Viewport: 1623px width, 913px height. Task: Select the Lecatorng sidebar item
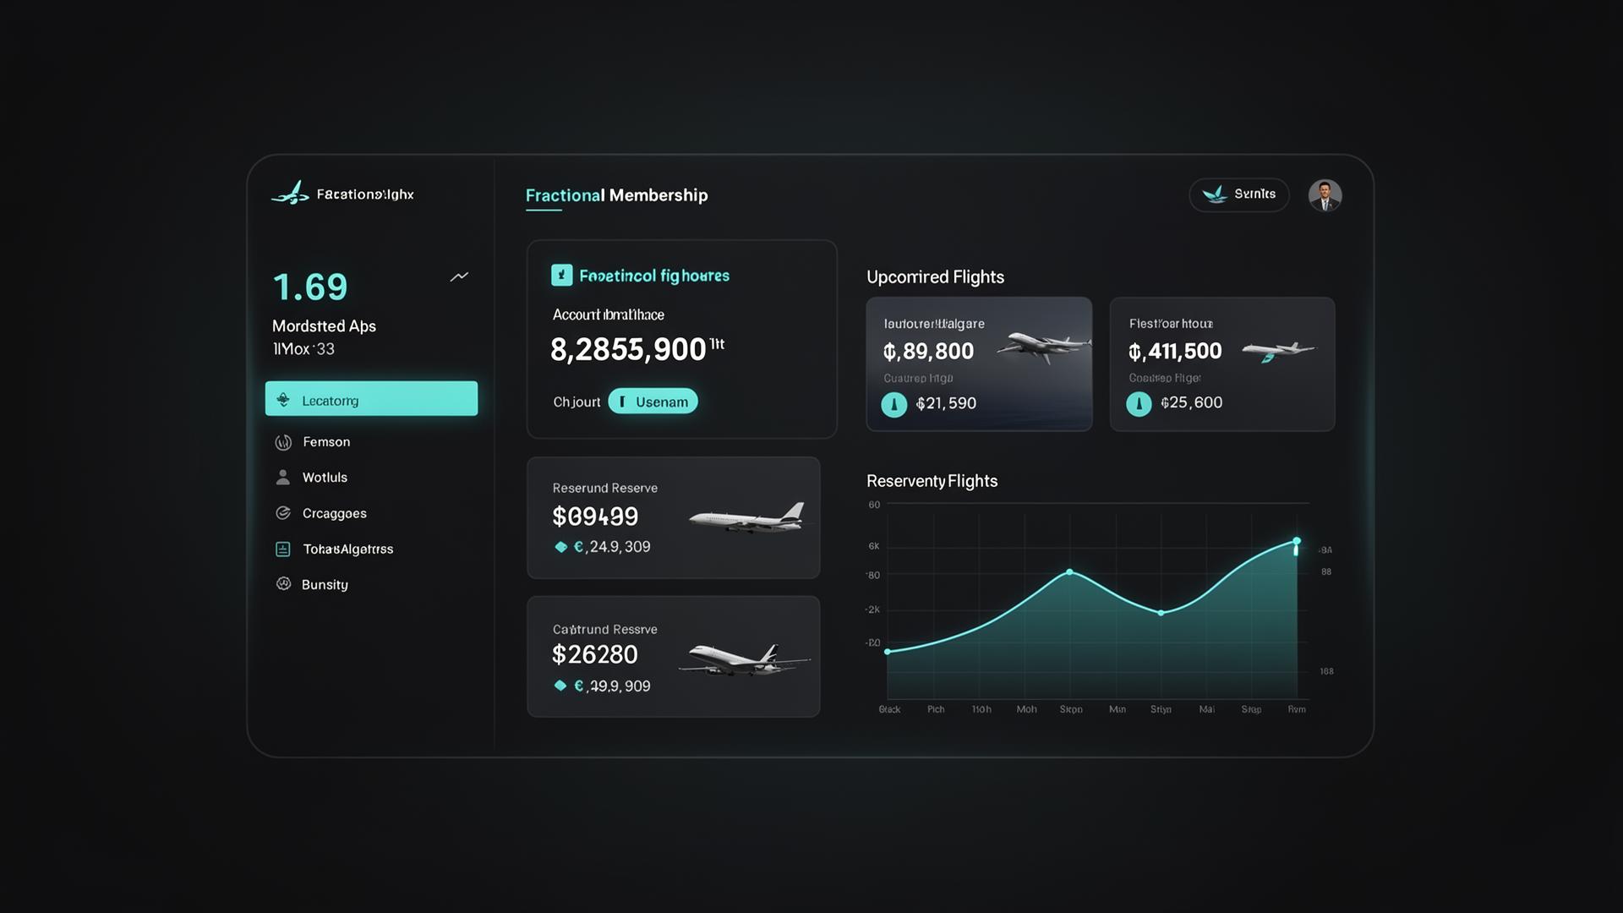click(x=371, y=398)
